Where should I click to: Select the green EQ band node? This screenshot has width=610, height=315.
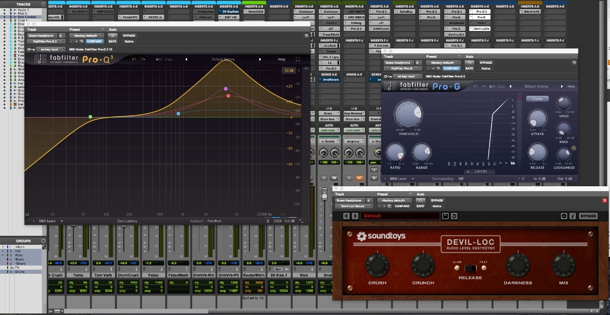point(90,117)
